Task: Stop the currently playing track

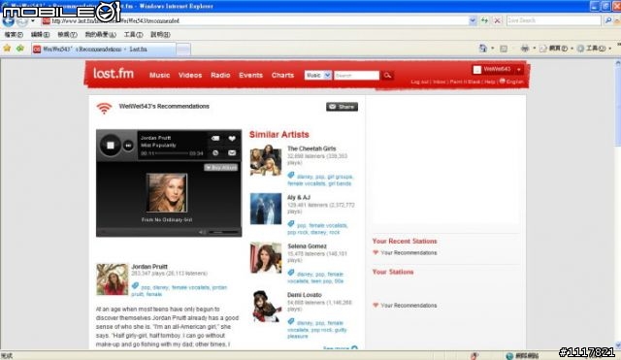Action: [x=110, y=146]
